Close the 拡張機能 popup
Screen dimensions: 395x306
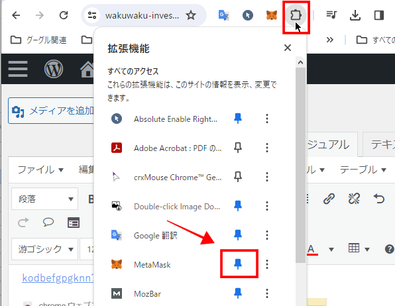pyautogui.click(x=288, y=48)
